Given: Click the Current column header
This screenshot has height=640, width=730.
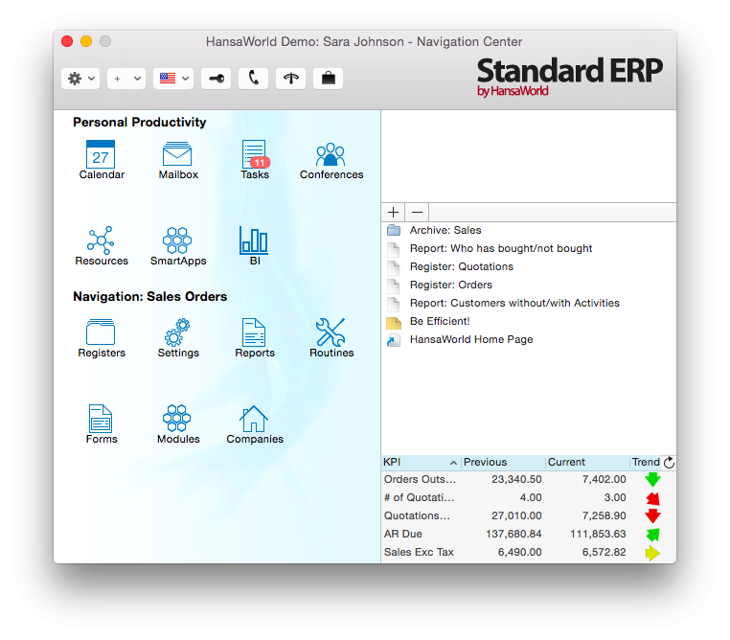Looking at the screenshot, I should 587,462.
